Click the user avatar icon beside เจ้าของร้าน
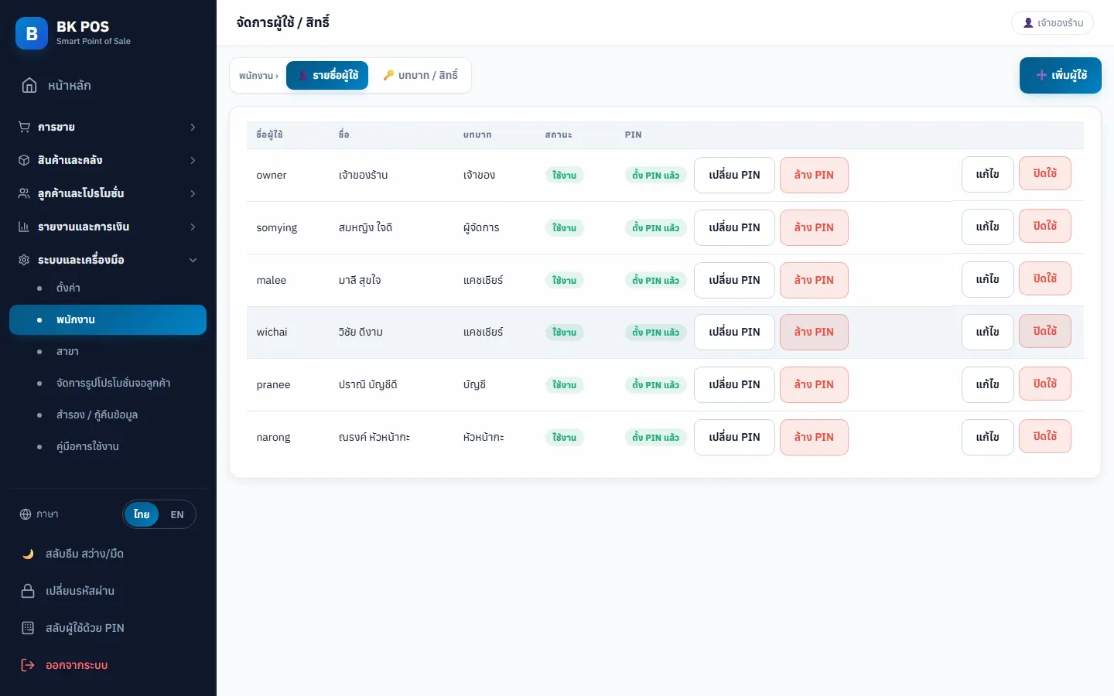 (1028, 23)
